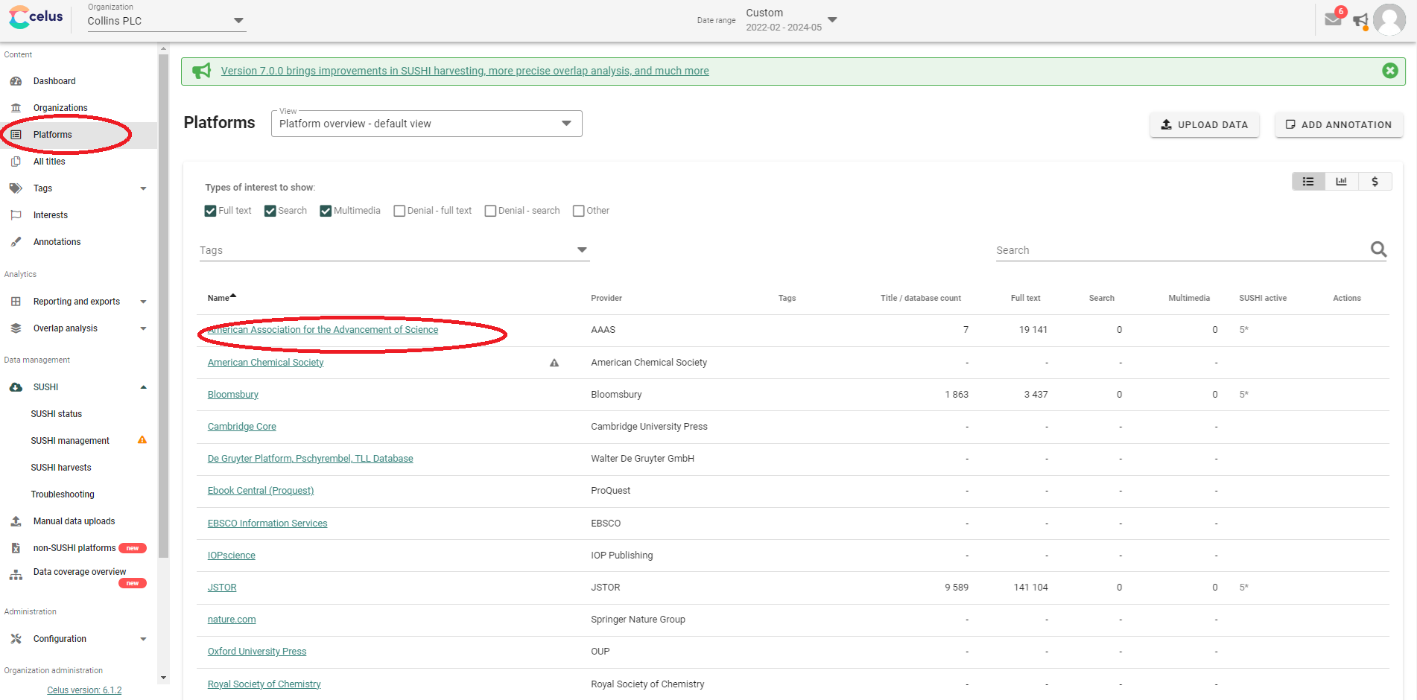Viewport: 1417px width, 700px height.
Task: Click the Organizations building icon
Action: (16, 108)
